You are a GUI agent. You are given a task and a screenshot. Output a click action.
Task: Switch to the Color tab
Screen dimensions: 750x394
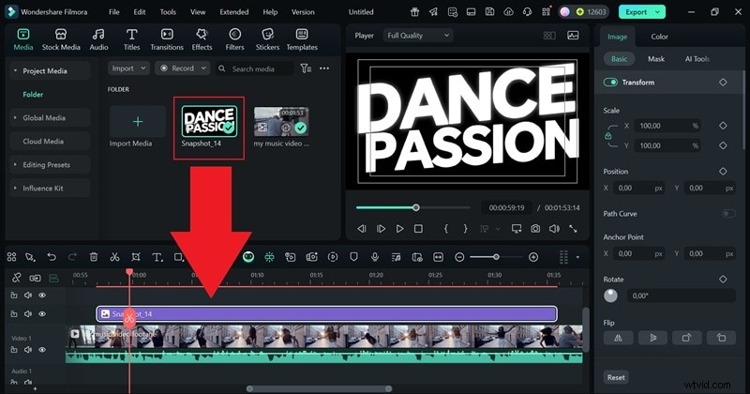659,37
